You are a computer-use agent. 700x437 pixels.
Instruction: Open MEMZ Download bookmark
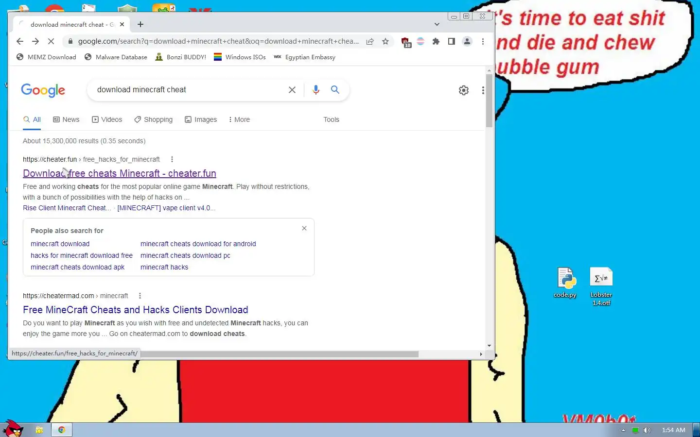pos(46,57)
